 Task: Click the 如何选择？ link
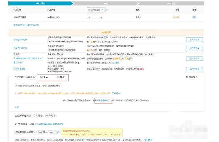[x=191, y=77]
